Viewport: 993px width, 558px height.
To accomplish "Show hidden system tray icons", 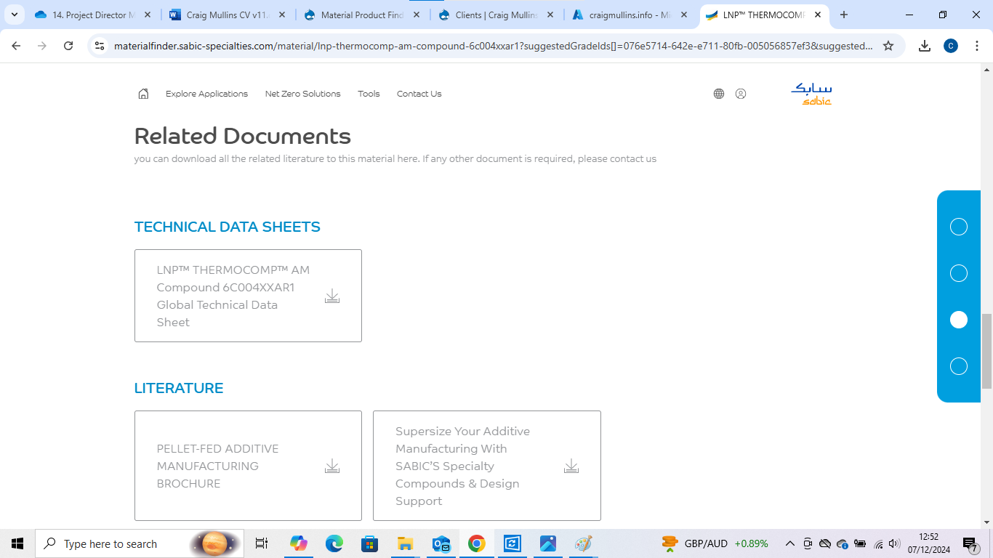I will pyautogui.click(x=790, y=543).
